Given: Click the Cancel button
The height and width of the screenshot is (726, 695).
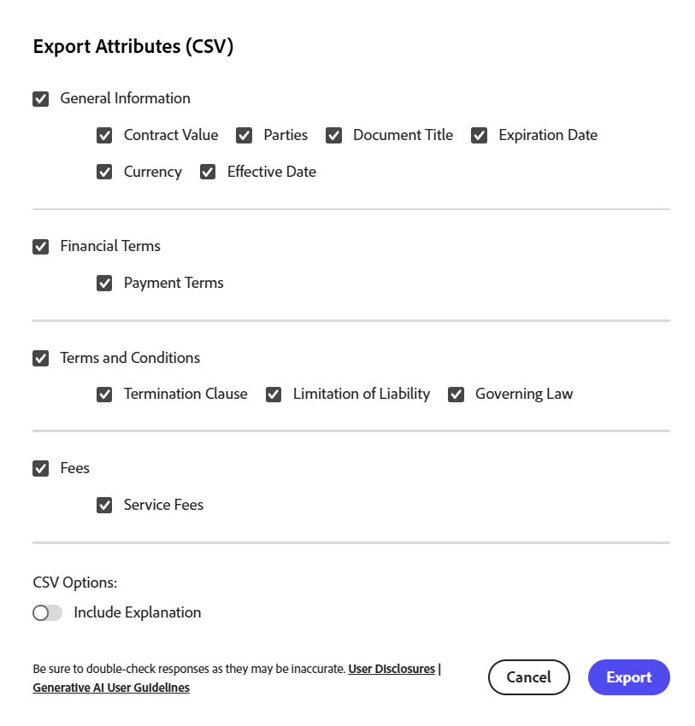Looking at the screenshot, I should [528, 677].
